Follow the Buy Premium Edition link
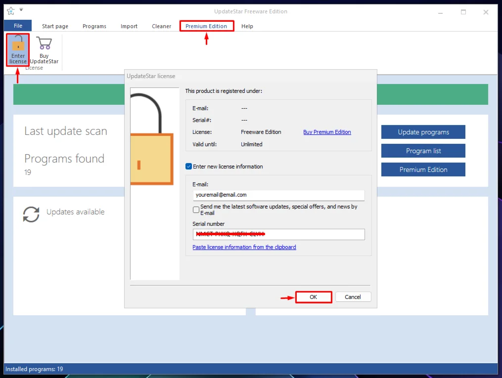The width and height of the screenshot is (502, 378). point(327,132)
